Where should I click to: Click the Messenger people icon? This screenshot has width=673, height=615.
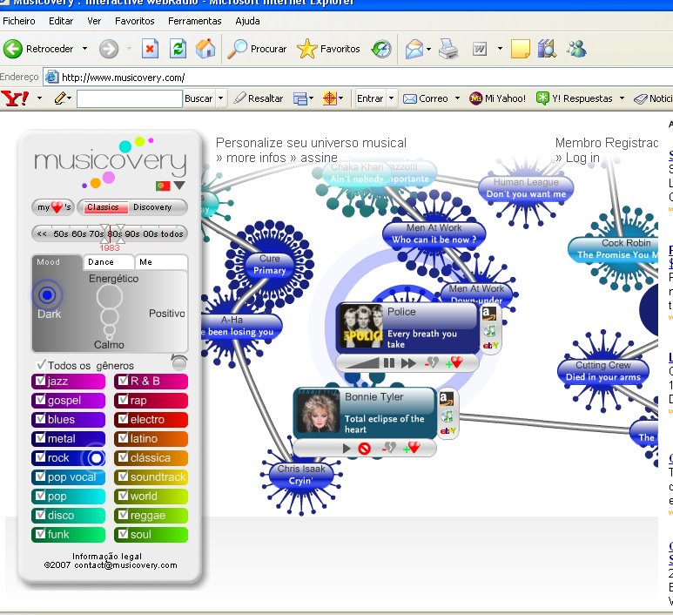pos(576,49)
